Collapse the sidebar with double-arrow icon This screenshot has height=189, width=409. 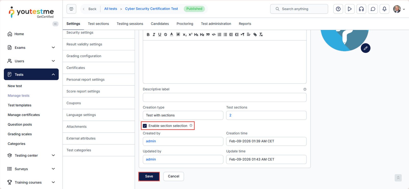(55, 24)
